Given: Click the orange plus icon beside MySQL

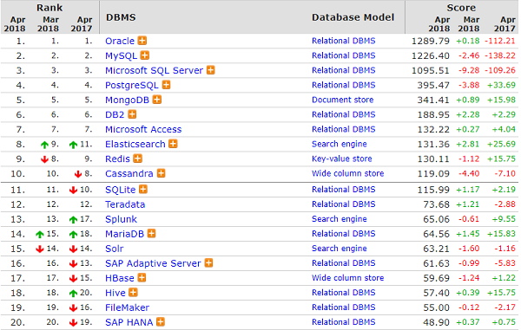Looking at the screenshot, I should 144,55.
